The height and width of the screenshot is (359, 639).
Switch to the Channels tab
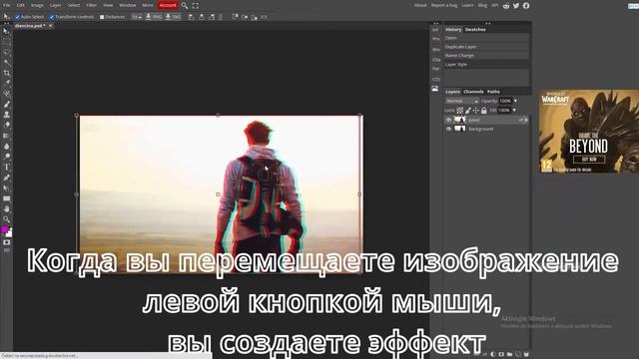pyautogui.click(x=473, y=92)
